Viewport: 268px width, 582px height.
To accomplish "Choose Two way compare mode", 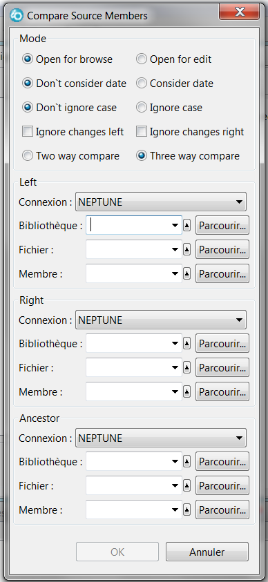I will (71, 156).
